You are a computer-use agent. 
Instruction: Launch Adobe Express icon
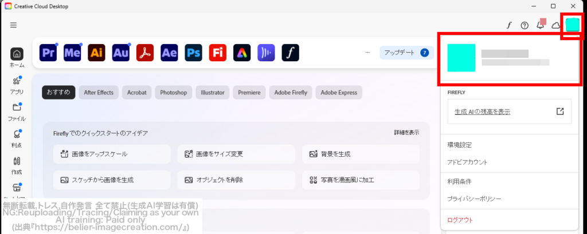click(242, 53)
